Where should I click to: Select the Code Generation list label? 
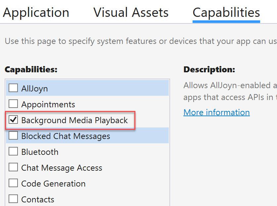click(x=53, y=184)
